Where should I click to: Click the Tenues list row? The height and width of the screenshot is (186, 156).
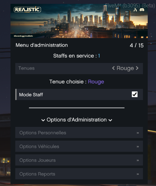pos(79,68)
